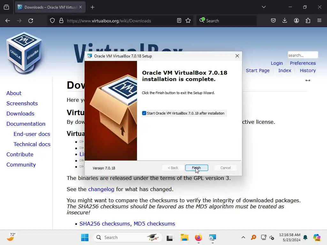Viewport: 327px width, 245px height.
Task: Expand the list all tabs chevron
Action: [x=263, y=7]
